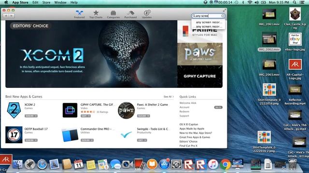Click the XCOM 2 price button
Viewport: 309px width, 173px height.
click(x=31, y=116)
